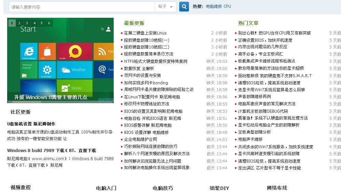Open the 电脑入门 section heading
This screenshot has width=341, height=193.
tap(106, 188)
